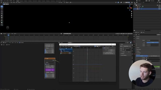Click the wrench icon on Sun Rotation driver
This screenshot has height=90, width=161.
pos(69,53)
